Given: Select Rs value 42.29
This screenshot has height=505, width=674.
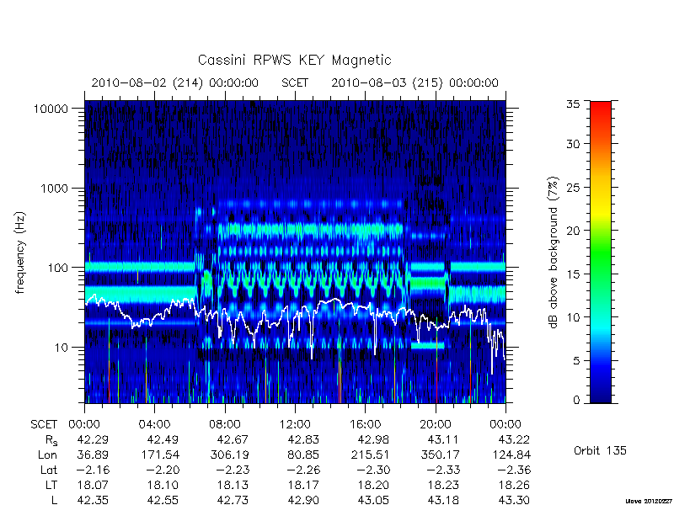Looking at the screenshot, I should click(x=93, y=439).
